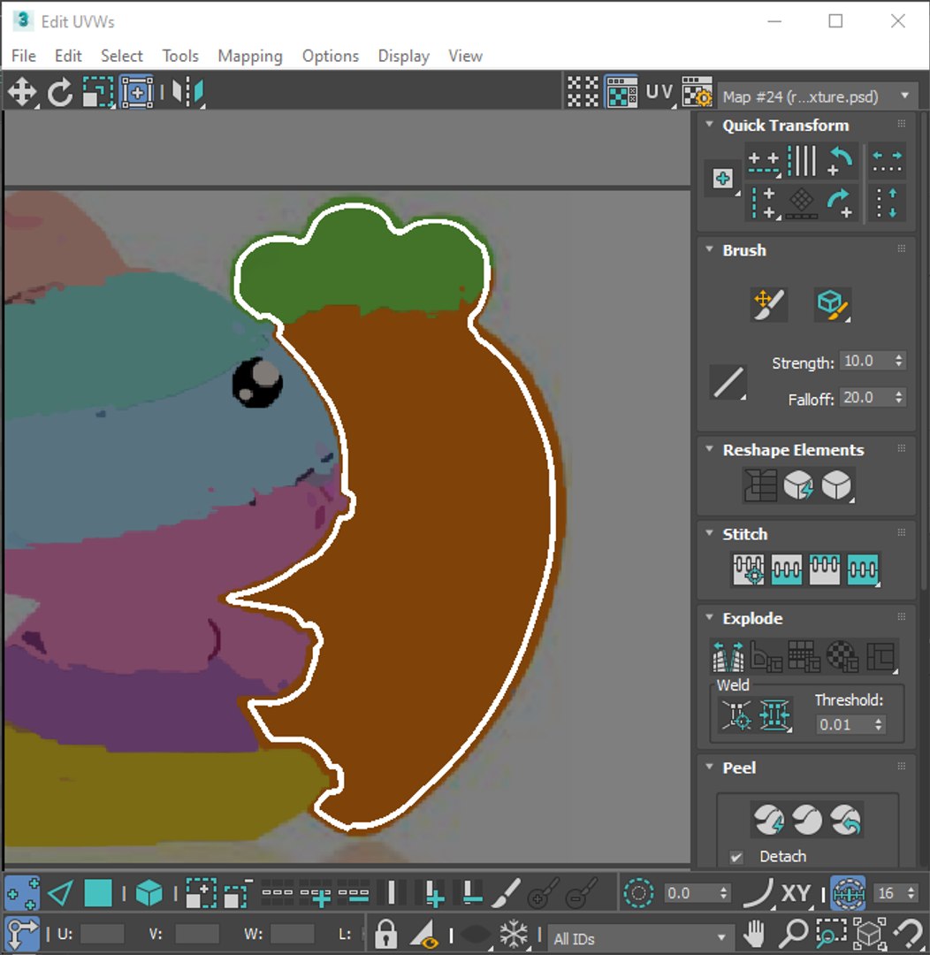Enable Polygon sub-object mode
This screenshot has height=955, width=930.
coord(97,893)
